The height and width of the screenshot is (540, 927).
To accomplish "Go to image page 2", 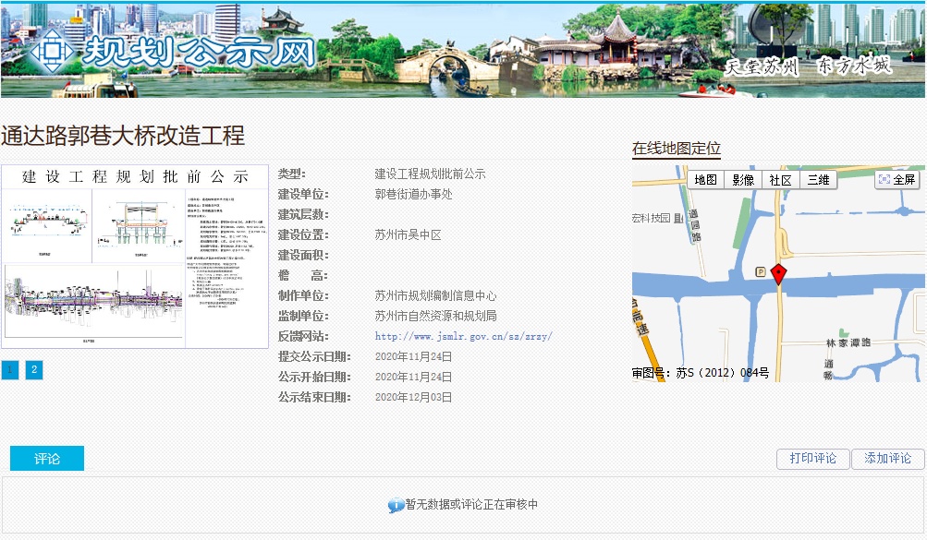I will (x=34, y=370).
